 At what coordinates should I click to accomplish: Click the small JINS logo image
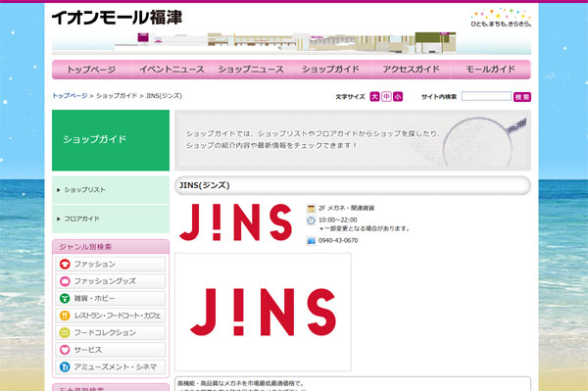pos(235,222)
